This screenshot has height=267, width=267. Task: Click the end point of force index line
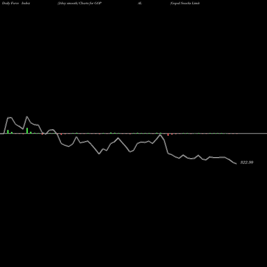[x=236, y=164]
